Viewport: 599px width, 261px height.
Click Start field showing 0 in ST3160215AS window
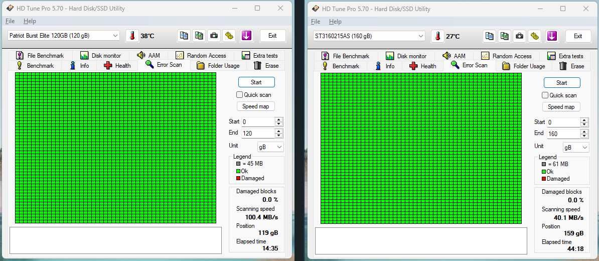pyautogui.click(x=563, y=122)
